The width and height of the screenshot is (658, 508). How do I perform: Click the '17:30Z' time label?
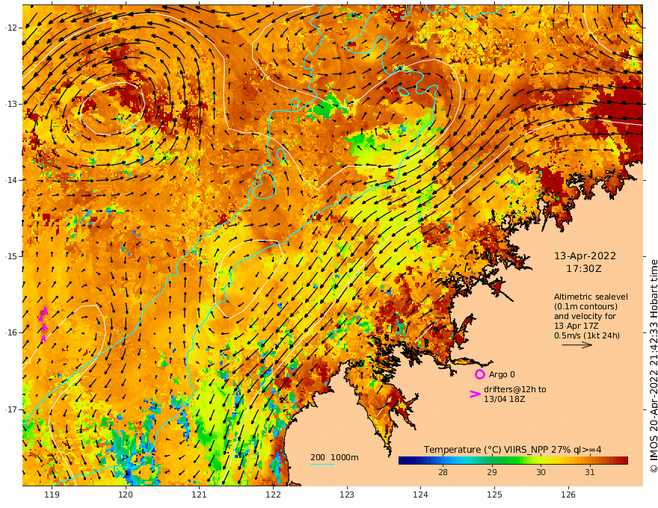(x=584, y=269)
